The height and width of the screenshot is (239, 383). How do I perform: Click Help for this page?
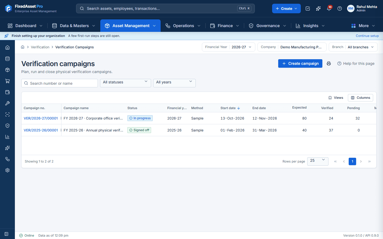356,63
